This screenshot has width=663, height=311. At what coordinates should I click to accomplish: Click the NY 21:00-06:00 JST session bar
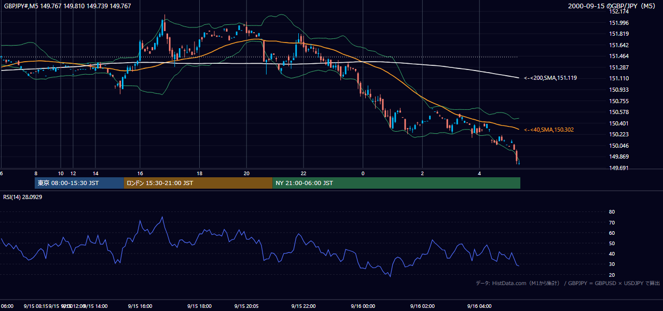[x=396, y=183]
